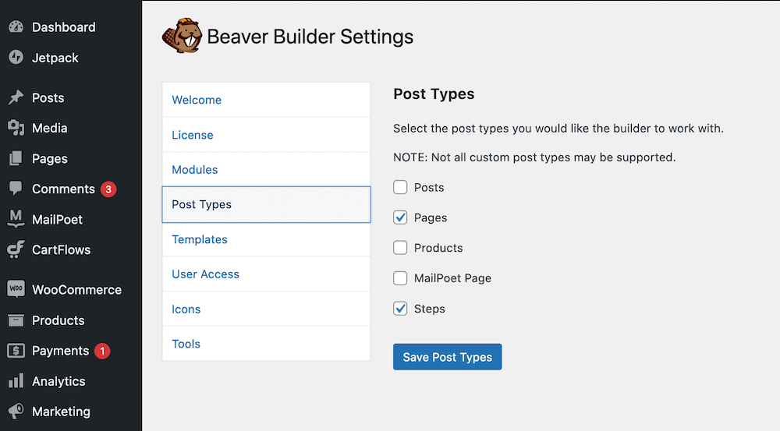The image size is (780, 431).
Task: Open Products from the sidebar menu
Action: pos(58,320)
